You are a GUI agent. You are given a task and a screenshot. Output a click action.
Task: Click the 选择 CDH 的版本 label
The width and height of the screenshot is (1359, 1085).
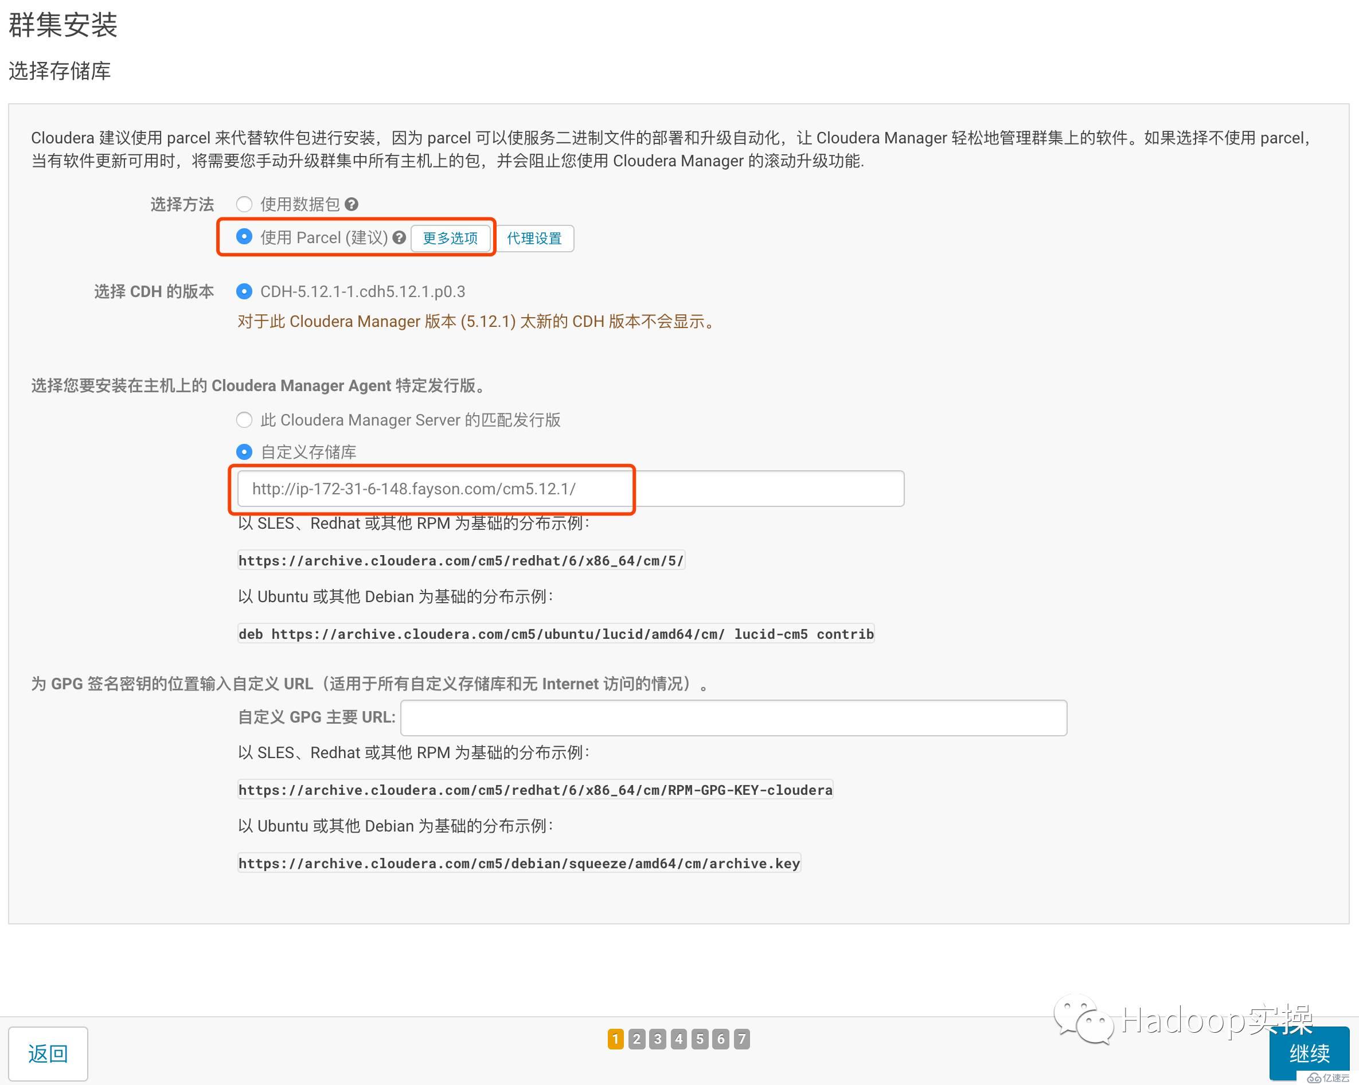click(x=154, y=291)
